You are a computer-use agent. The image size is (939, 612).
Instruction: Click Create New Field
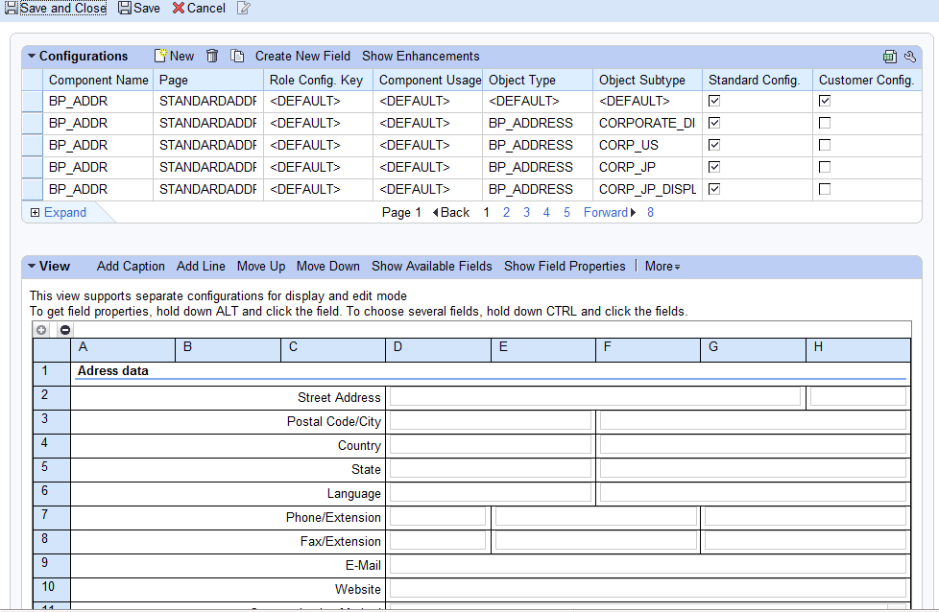pyautogui.click(x=302, y=56)
